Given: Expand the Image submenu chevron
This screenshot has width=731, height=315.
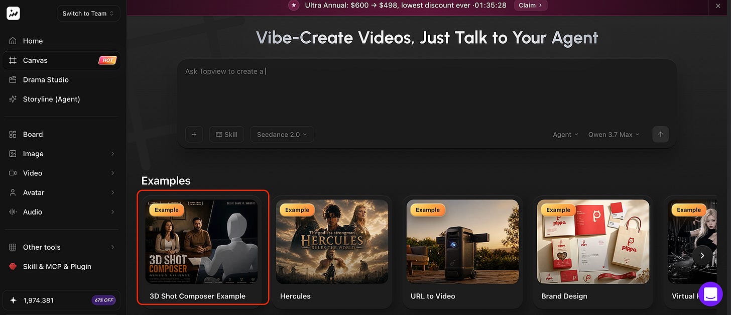Looking at the screenshot, I should click(x=112, y=154).
